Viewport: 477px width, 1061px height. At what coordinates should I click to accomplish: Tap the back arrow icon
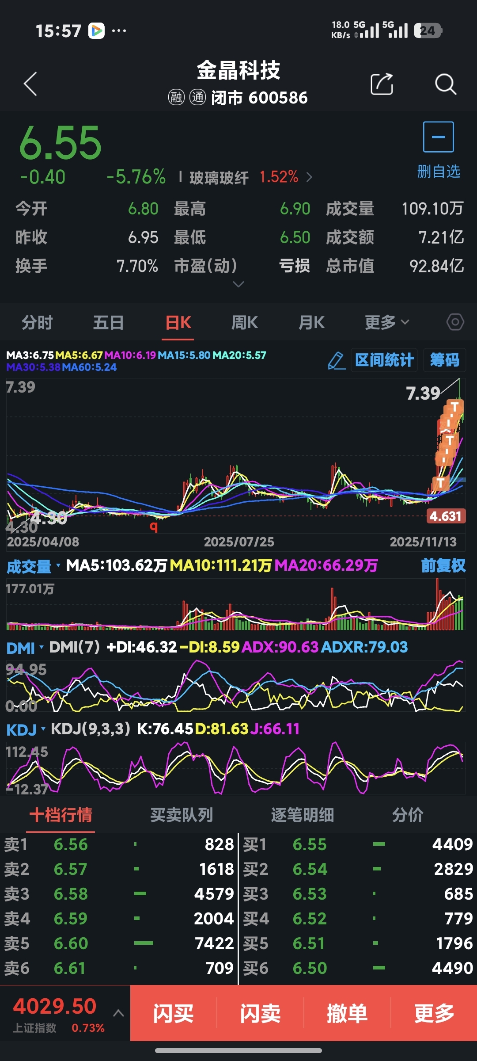(x=30, y=84)
